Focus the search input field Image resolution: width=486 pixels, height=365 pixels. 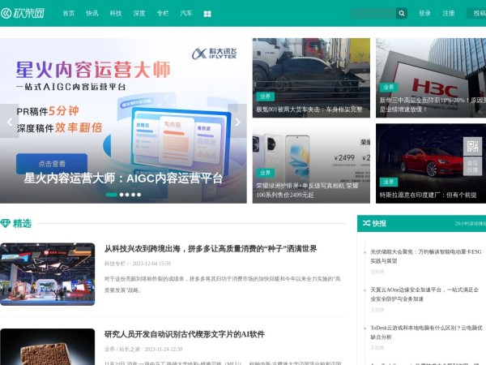click(x=373, y=14)
